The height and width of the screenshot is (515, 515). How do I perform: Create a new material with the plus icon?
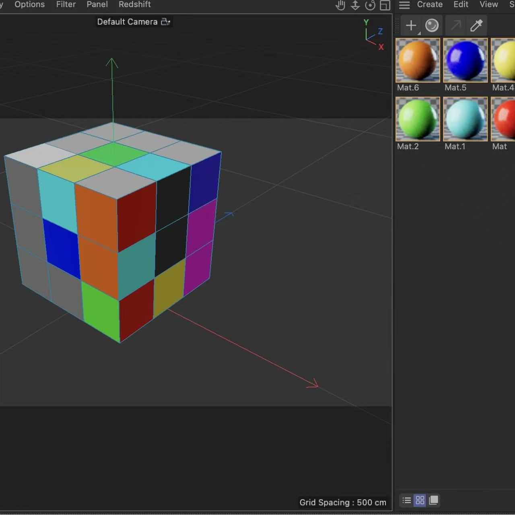410,25
